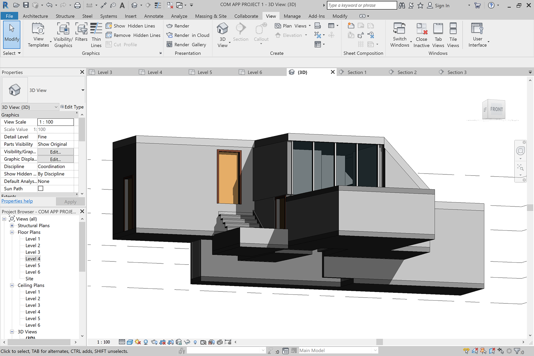Collapse the Views (all) root node
Viewport: 534px width, 356px height.
pyautogui.click(x=4, y=219)
